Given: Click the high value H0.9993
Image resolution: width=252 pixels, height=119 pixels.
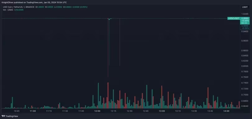Looking at the screenshot, I should click(x=49, y=7).
